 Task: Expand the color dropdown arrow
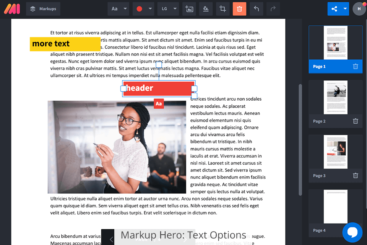[150, 9]
